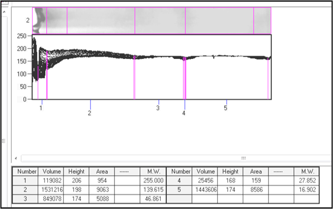Image resolution: width=333 pixels, height=209 pixels.
Task: Select peak marker 2 below the densitogram
Action: coord(90,113)
